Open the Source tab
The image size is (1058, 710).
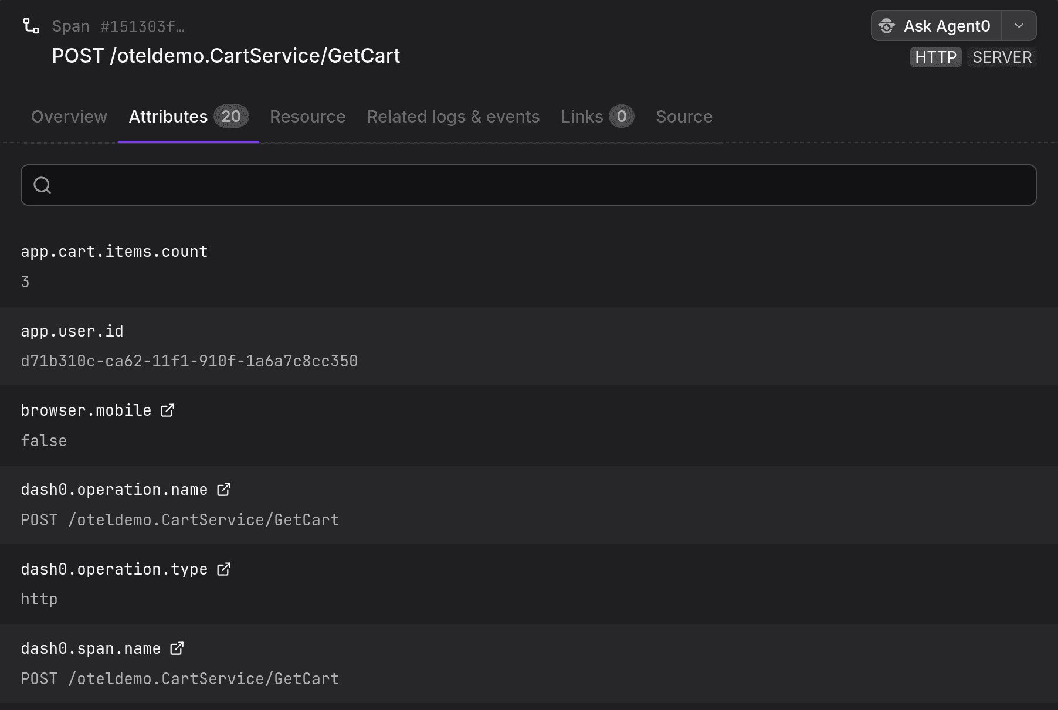tap(684, 117)
